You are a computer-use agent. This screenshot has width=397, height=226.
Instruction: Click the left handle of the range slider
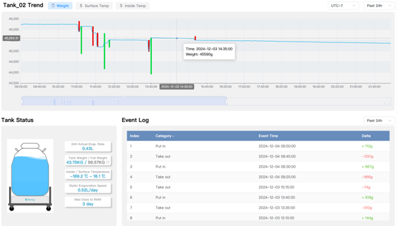click(22, 101)
